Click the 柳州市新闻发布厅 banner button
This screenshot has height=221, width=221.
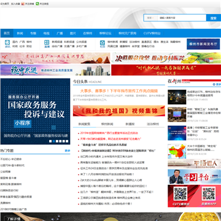pos(203,44)
